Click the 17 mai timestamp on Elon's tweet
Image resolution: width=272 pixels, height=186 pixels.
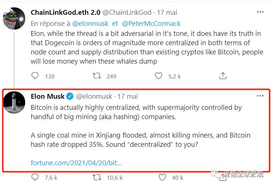(x=128, y=97)
